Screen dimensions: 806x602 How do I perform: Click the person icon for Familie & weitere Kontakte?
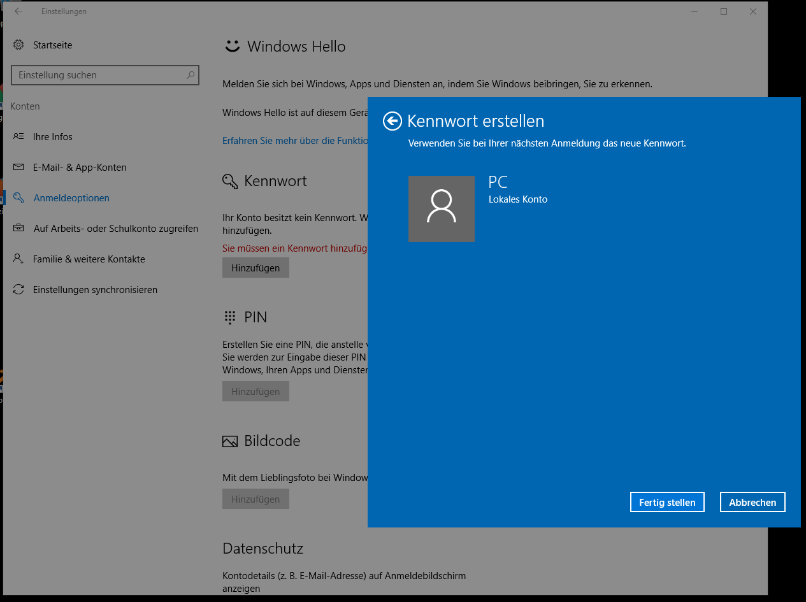[x=18, y=259]
